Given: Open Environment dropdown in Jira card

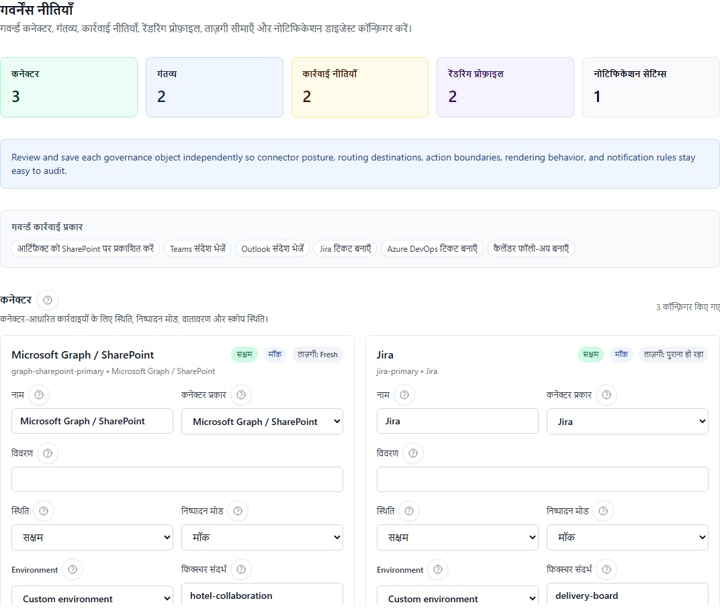Looking at the screenshot, I should (457, 598).
